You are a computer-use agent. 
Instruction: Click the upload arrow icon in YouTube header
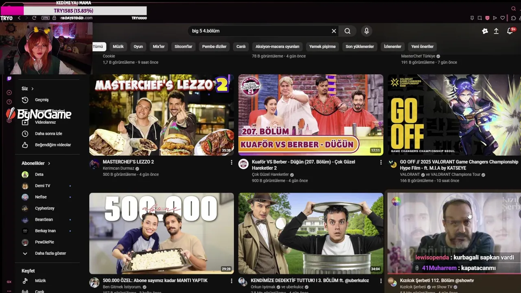click(496, 31)
